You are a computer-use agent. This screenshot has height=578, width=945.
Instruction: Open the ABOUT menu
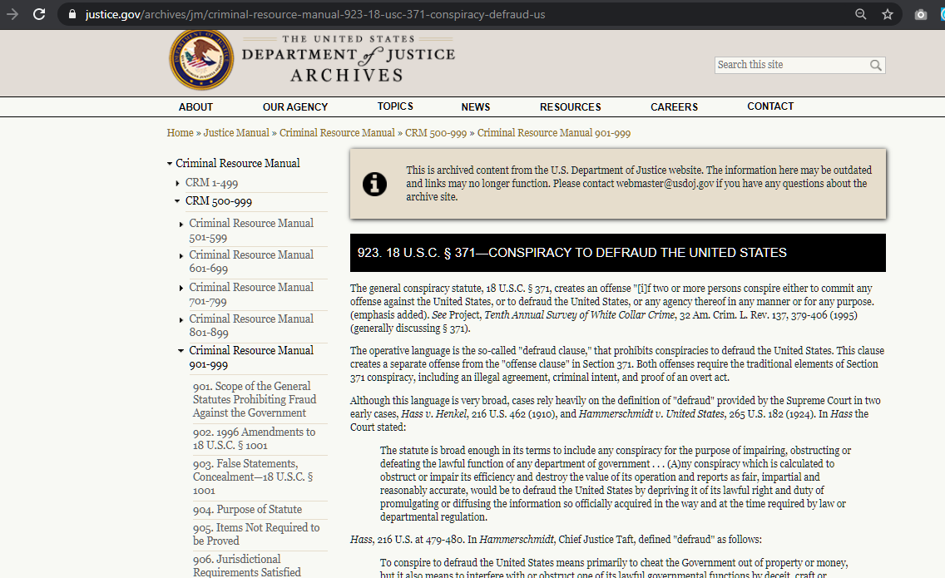click(195, 106)
